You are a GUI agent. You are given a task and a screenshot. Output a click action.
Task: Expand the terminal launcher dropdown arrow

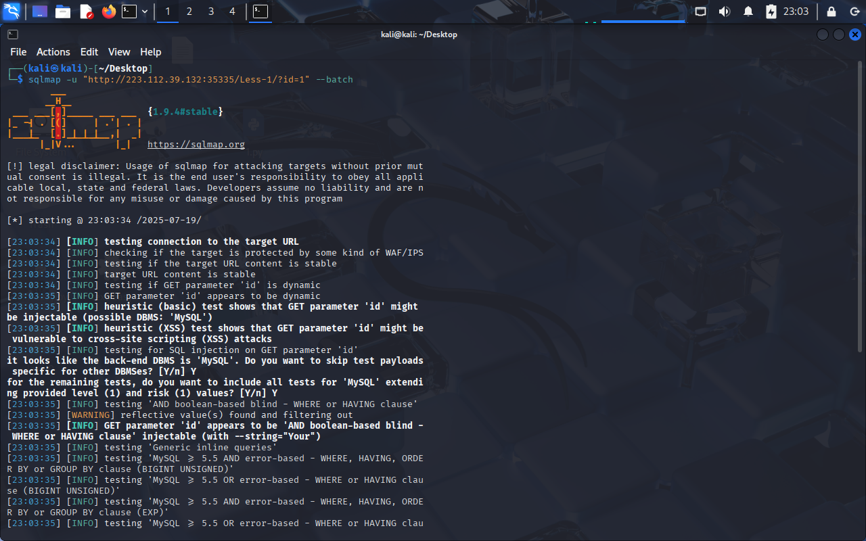tap(145, 11)
